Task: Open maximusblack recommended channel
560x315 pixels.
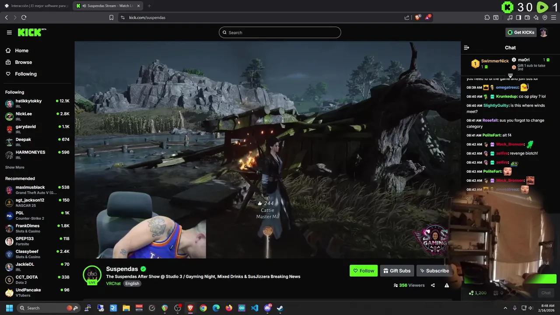Action: (37, 190)
